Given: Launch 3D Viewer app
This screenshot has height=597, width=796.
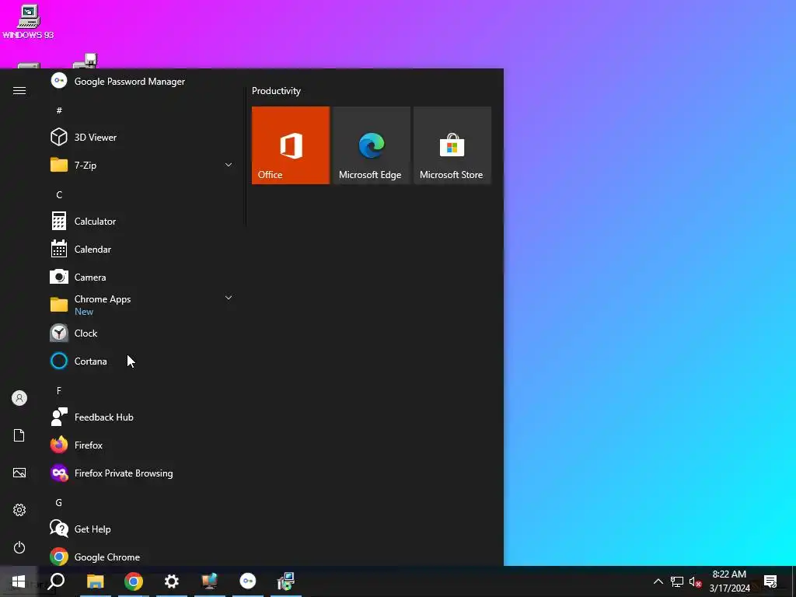Looking at the screenshot, I should pyautogui.click(x=142, y=137).
